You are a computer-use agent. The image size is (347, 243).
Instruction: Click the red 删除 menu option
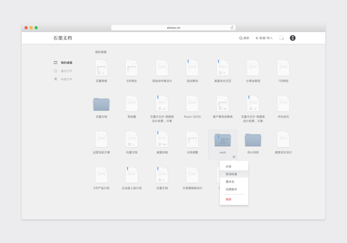[229, 200]
